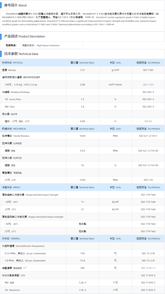Click the ISO 1183 test method cell
The image size is (165, 294).
pyautogui.click(x=148, y=70)
